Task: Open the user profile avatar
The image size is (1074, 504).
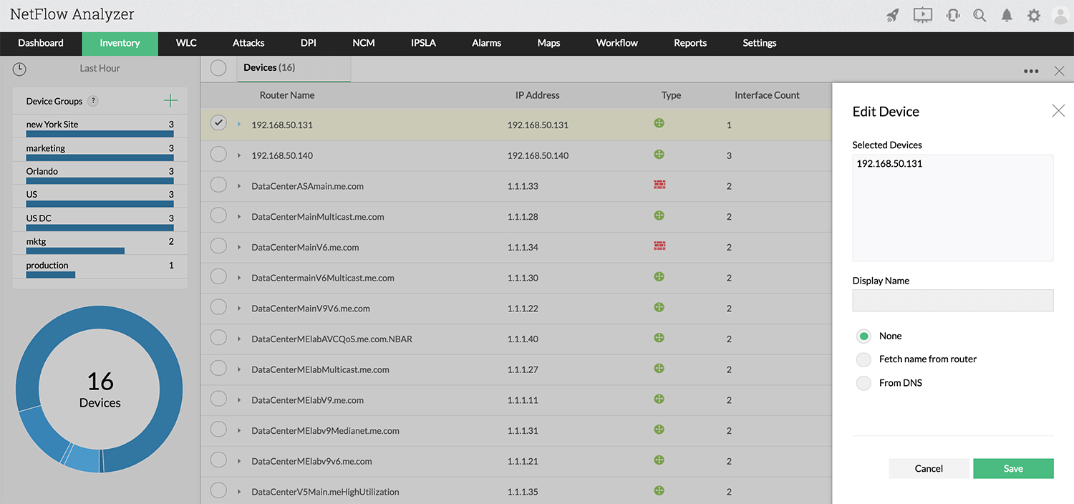Action: pyautogui.click(x=1060, y=15)
